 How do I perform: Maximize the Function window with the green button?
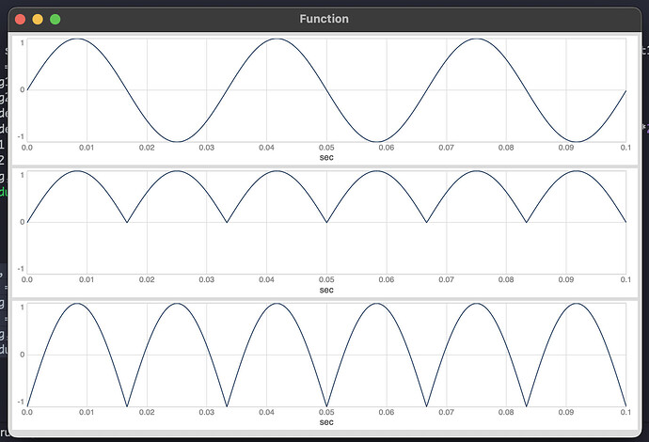point(55,19)
